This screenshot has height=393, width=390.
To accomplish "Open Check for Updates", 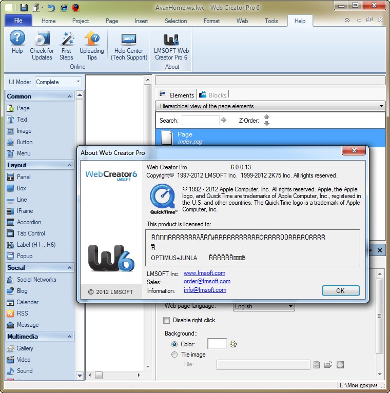I will (x=42, y=45).
